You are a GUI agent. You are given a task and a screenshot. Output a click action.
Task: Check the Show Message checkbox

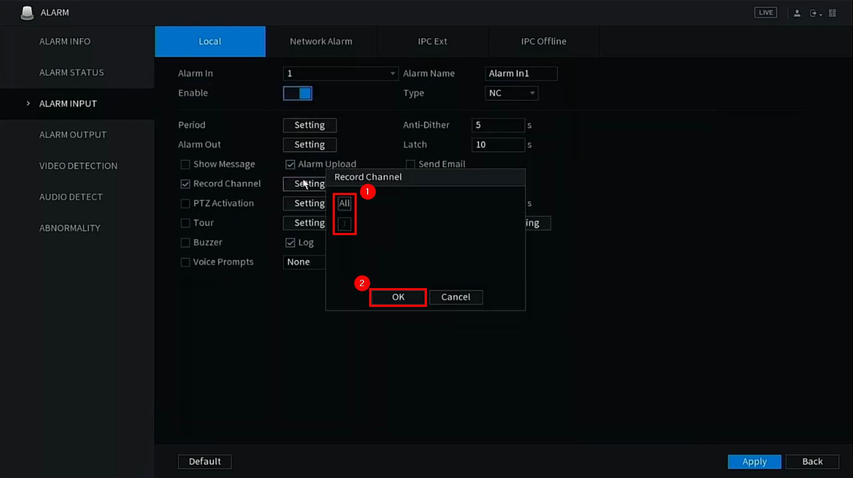pos(185,164)
